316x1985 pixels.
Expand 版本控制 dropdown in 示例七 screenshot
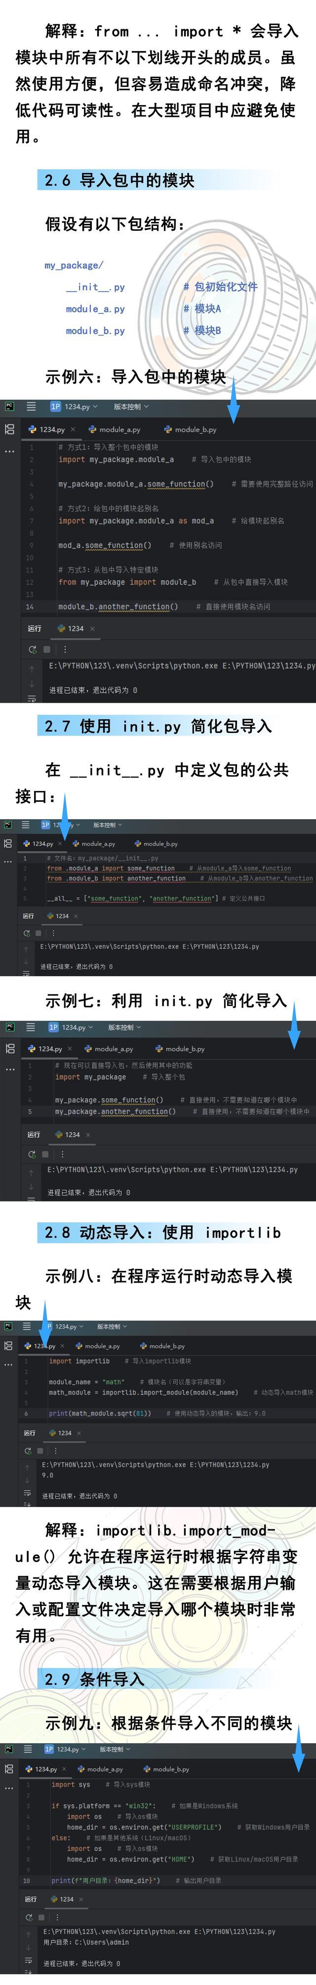124,1027
